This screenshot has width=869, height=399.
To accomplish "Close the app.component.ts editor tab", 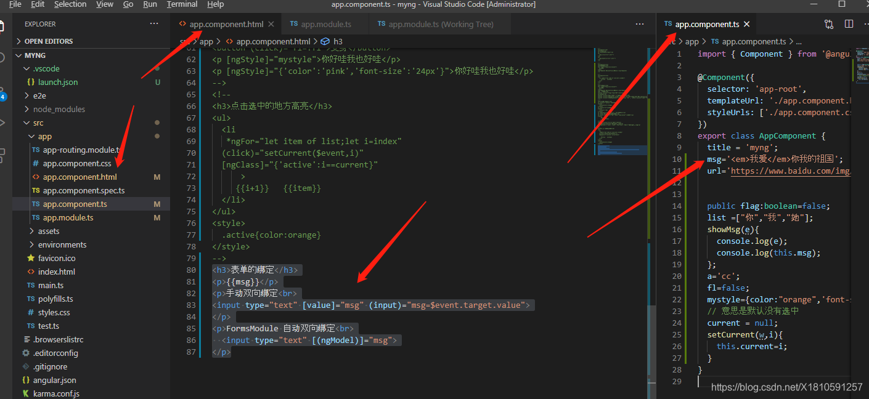I will 746,25.
